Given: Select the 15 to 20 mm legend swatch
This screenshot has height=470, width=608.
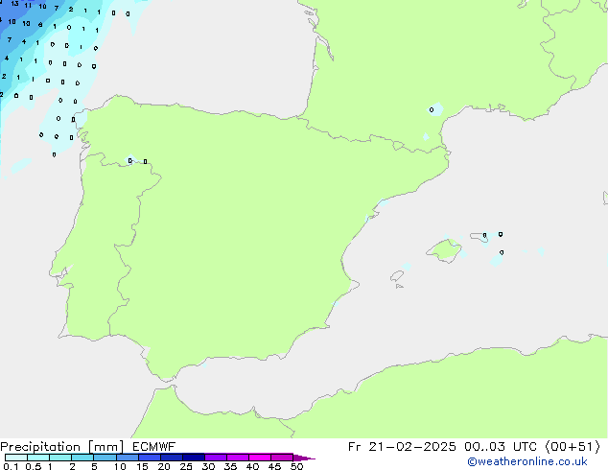Looking at the screenshot, I should pyautogui.click(x=150, y=458).
